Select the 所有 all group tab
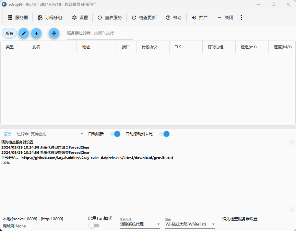This screenshot has height=231, width=296. coord(9,33)
